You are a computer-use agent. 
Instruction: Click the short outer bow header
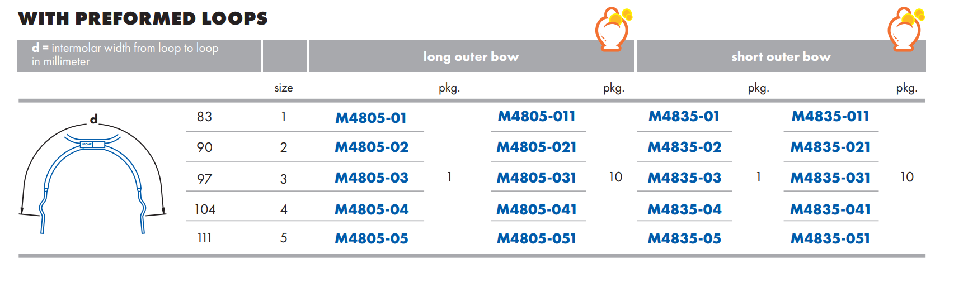[x=781, y=56]
